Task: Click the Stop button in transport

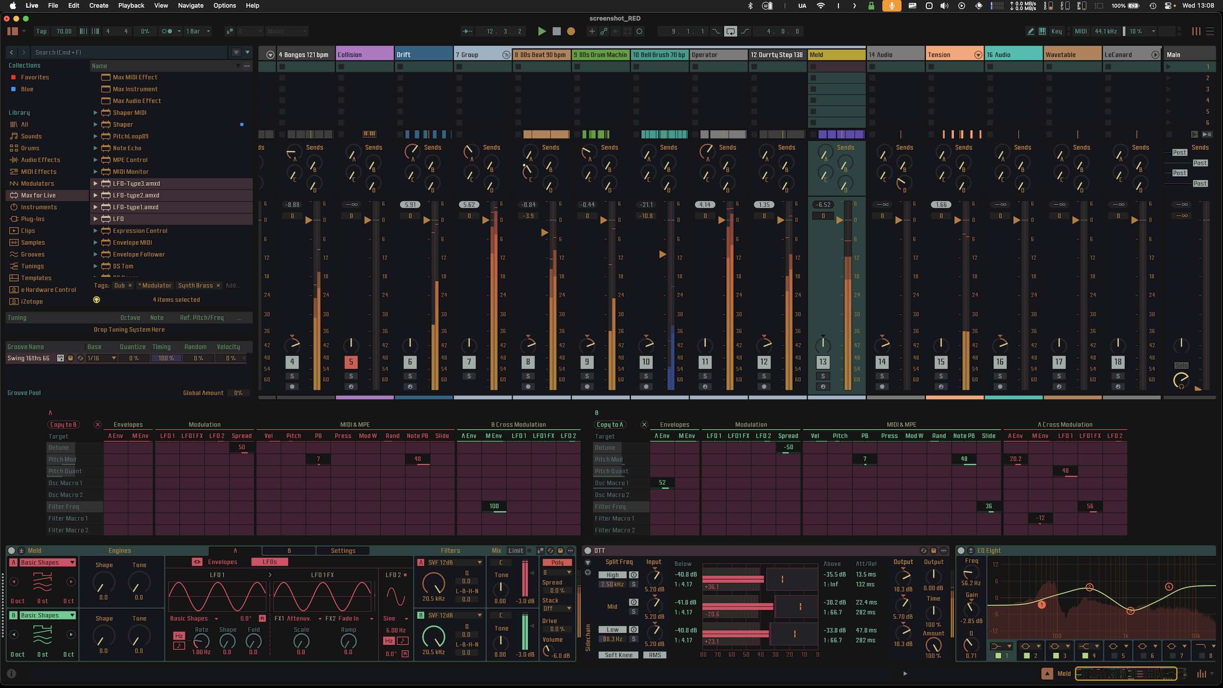Action: (x=556, y=32)
